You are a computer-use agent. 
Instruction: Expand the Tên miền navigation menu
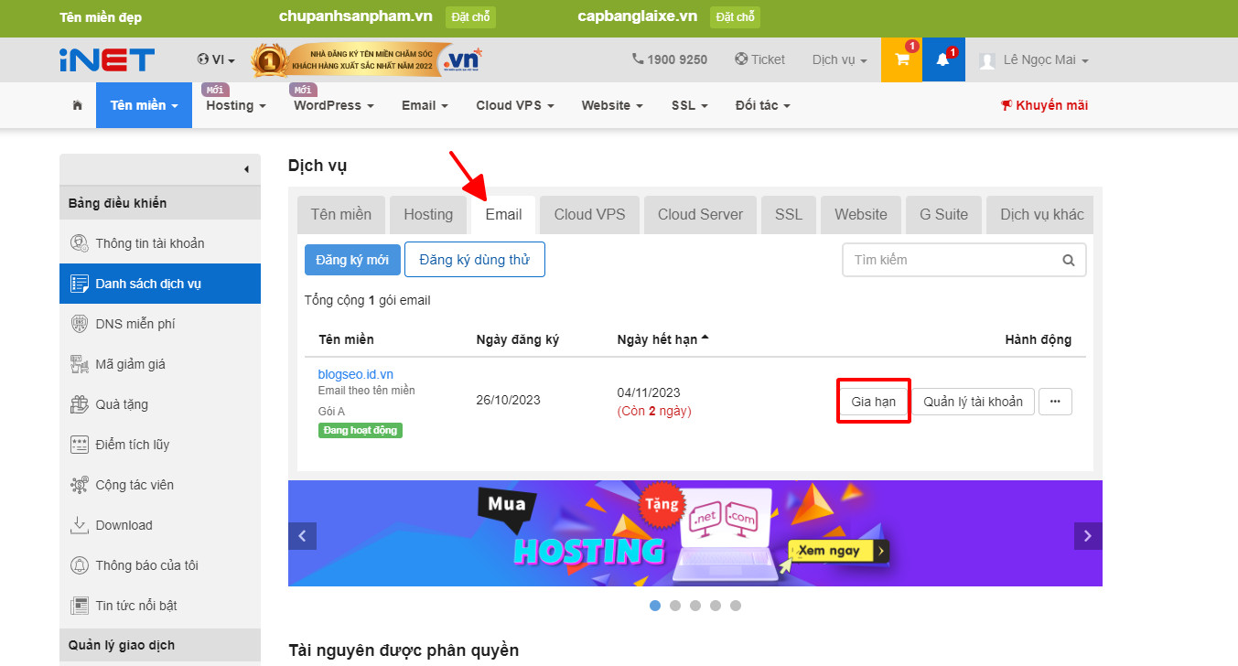[145, 105]
